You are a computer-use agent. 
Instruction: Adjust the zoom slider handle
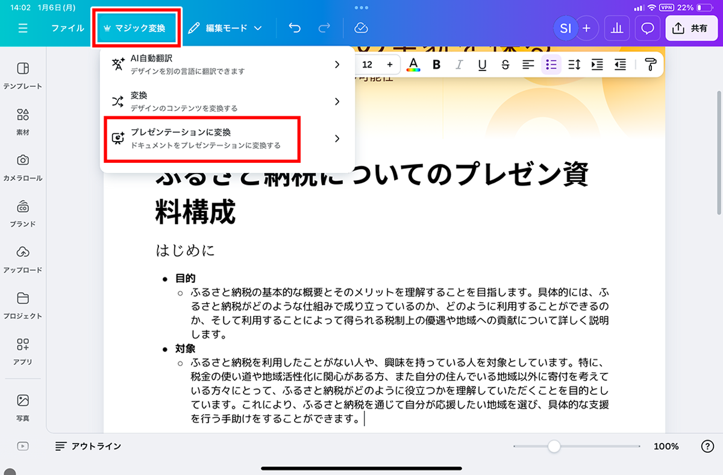554,446
